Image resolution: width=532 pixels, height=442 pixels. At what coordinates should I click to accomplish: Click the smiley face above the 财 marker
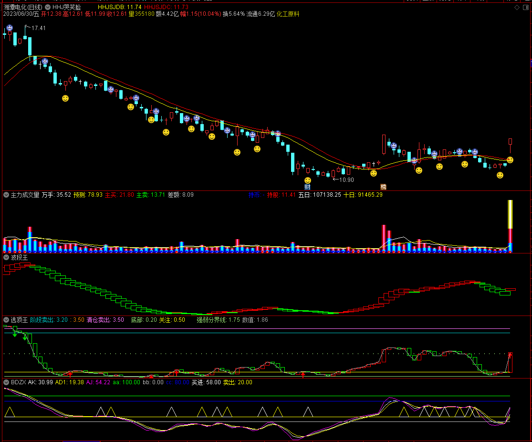[308, 180]
